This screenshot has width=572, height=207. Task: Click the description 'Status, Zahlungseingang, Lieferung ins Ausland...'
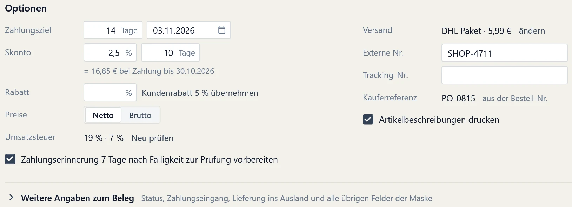click(287, 198)
